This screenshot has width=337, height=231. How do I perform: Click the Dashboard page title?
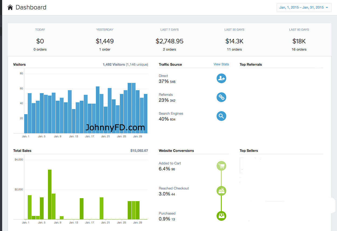(x=31, y=7)
